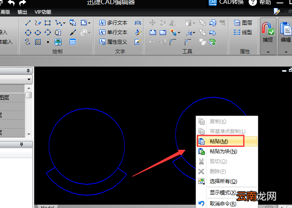Toggle the 捕捉 snap magnet button

click(x=268, y=32)
